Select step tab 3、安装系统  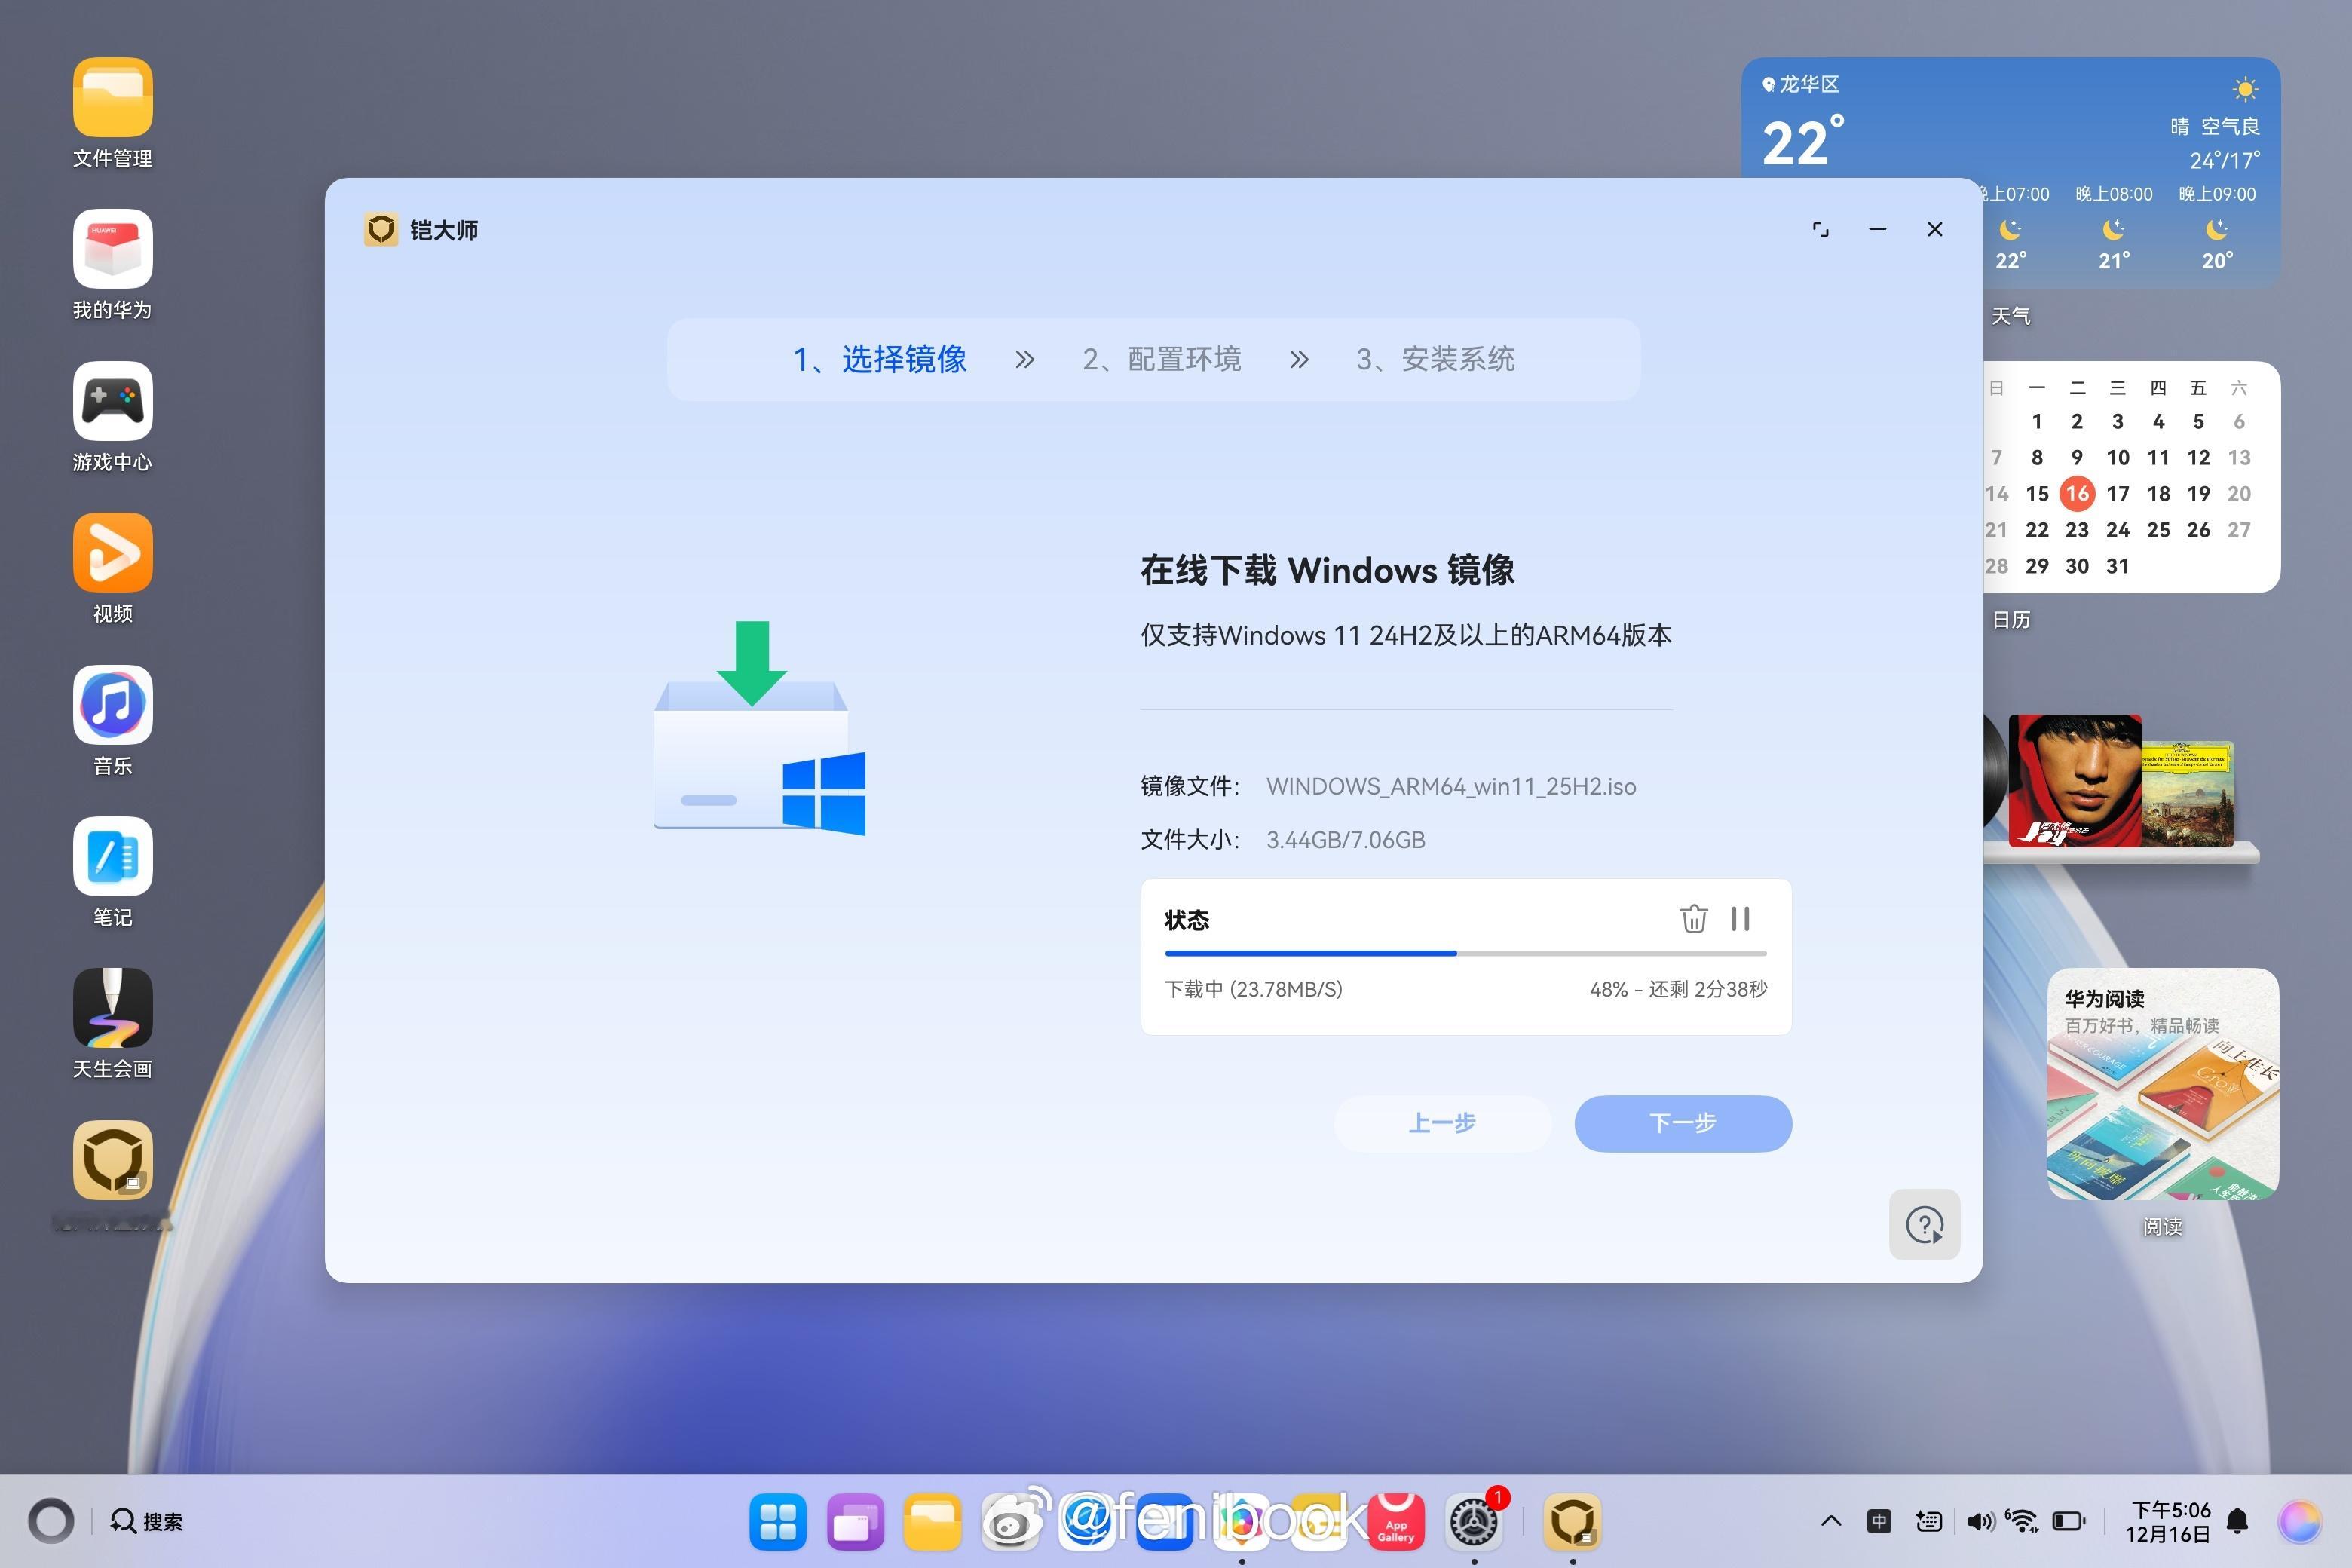(x=1435, y=359)
